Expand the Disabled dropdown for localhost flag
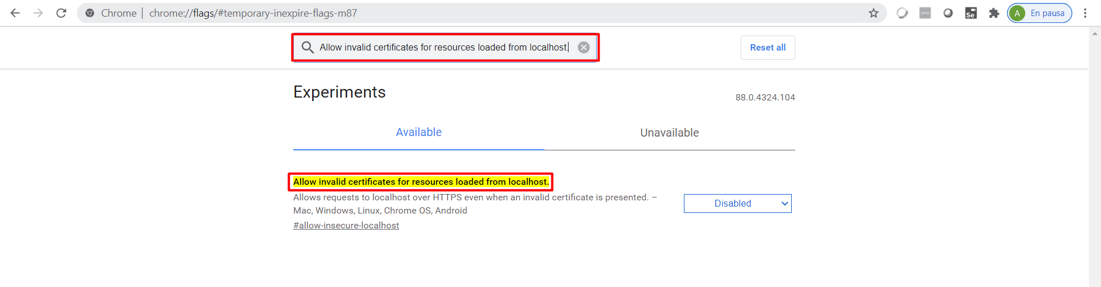The height and width of the screenshot is (287, 1101). [x=737, y=204]
